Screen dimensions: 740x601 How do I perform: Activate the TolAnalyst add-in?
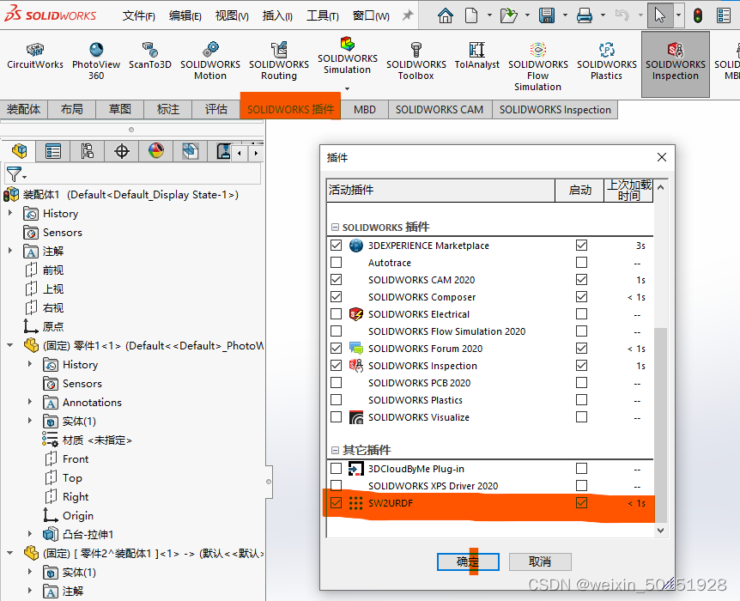point(476,56)
